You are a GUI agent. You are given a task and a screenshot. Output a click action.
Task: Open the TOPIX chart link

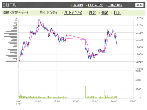[78, 5]
